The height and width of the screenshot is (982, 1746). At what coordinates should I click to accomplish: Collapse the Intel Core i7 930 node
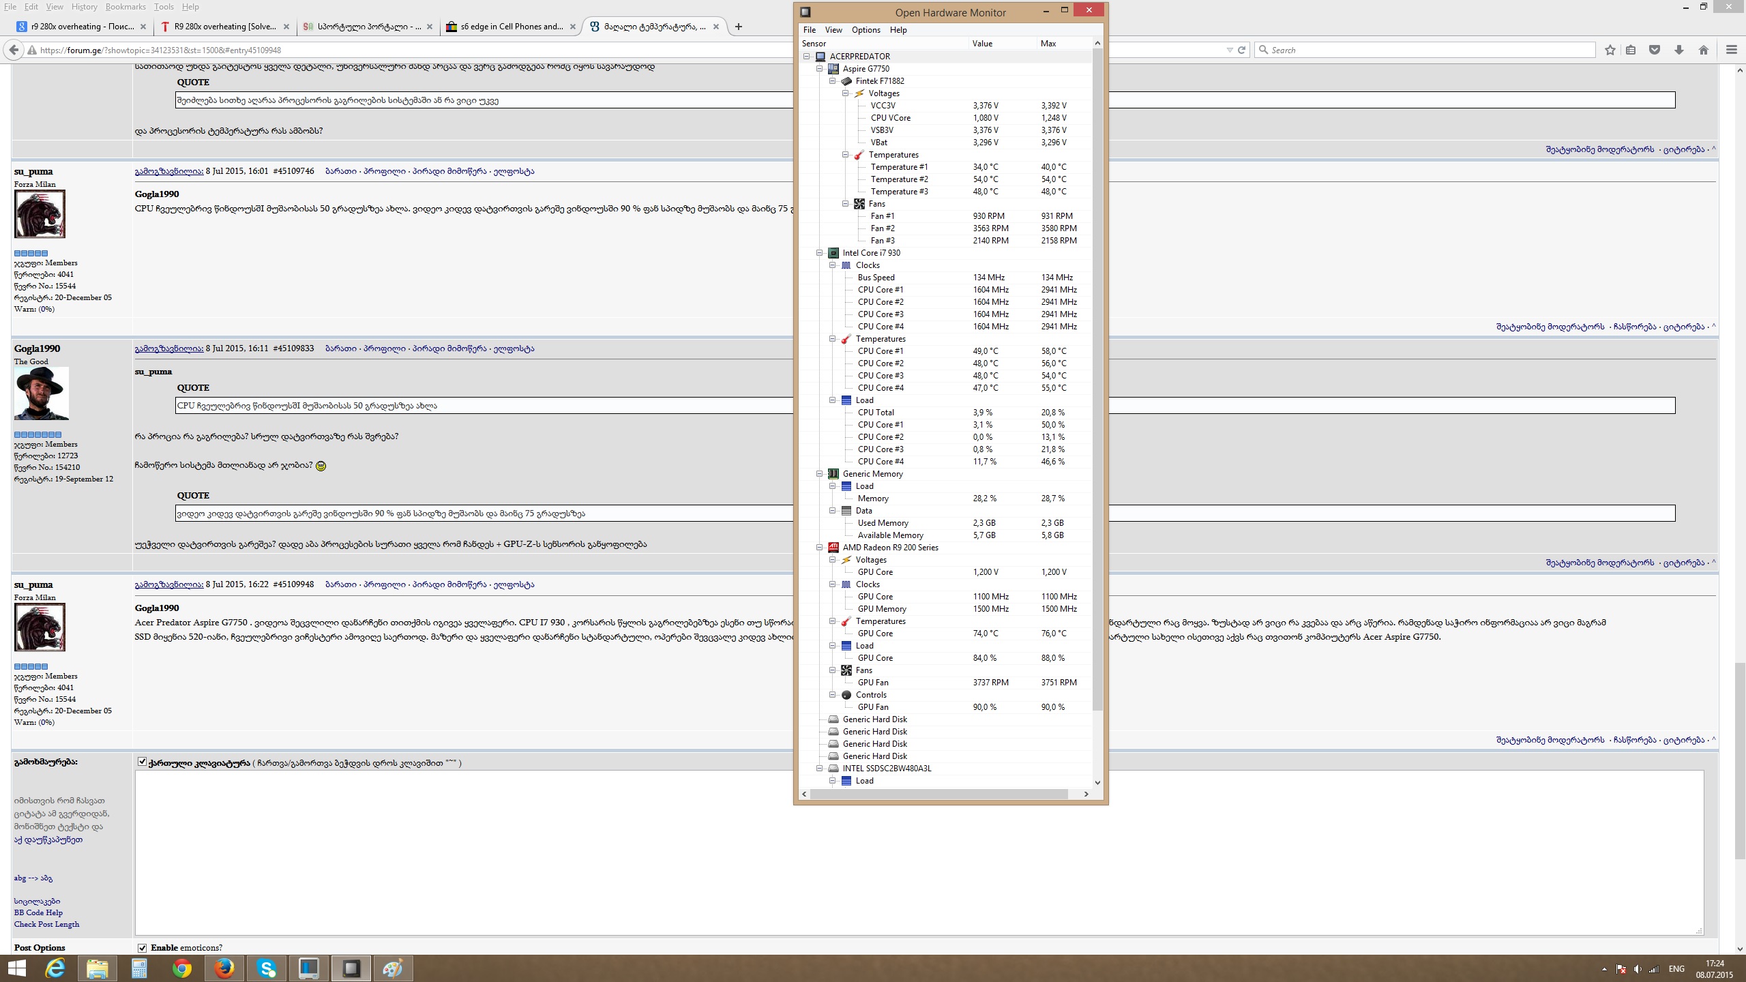[820, 253]
